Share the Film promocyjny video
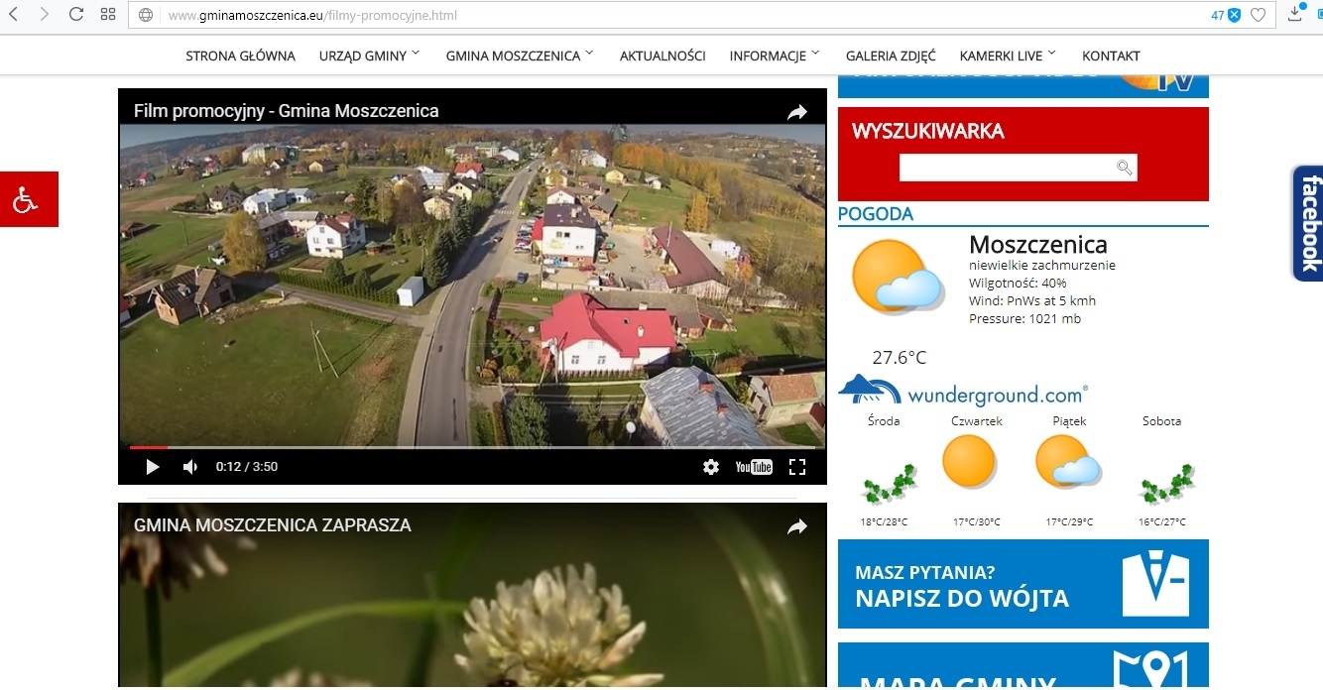This screenshot has height=690, width=1323. point(797,113)
